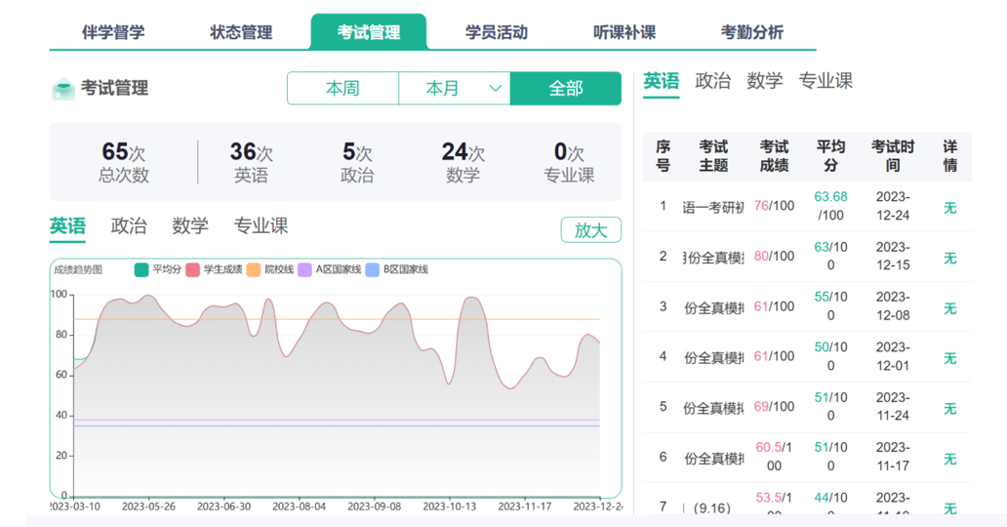
Task: Toggle 平均分 legend green swatch
Action: pos(141,270)
